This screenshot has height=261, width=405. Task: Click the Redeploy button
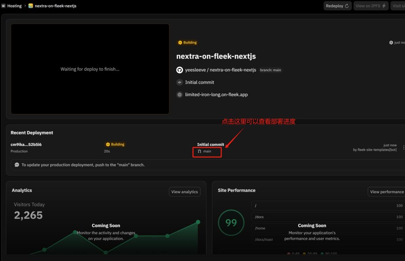[x=337, y=6]
